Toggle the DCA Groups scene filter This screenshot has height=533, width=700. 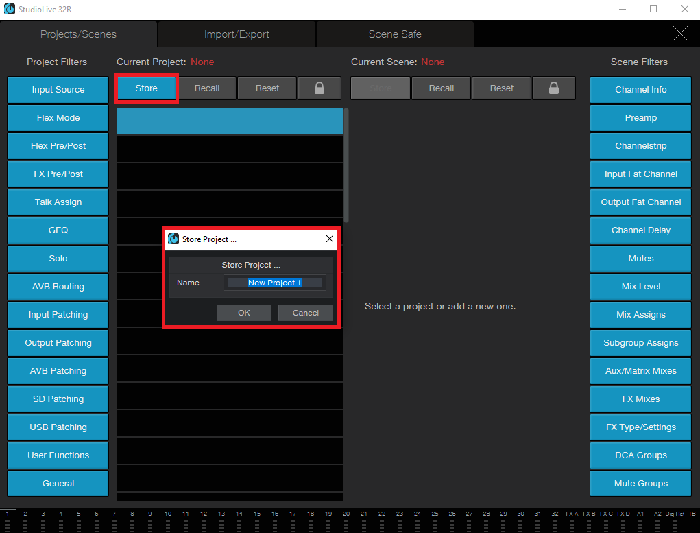point(640,455)
